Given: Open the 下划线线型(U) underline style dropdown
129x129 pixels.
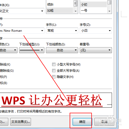Looking at the screenshot, I should click(x=32, y=50).
